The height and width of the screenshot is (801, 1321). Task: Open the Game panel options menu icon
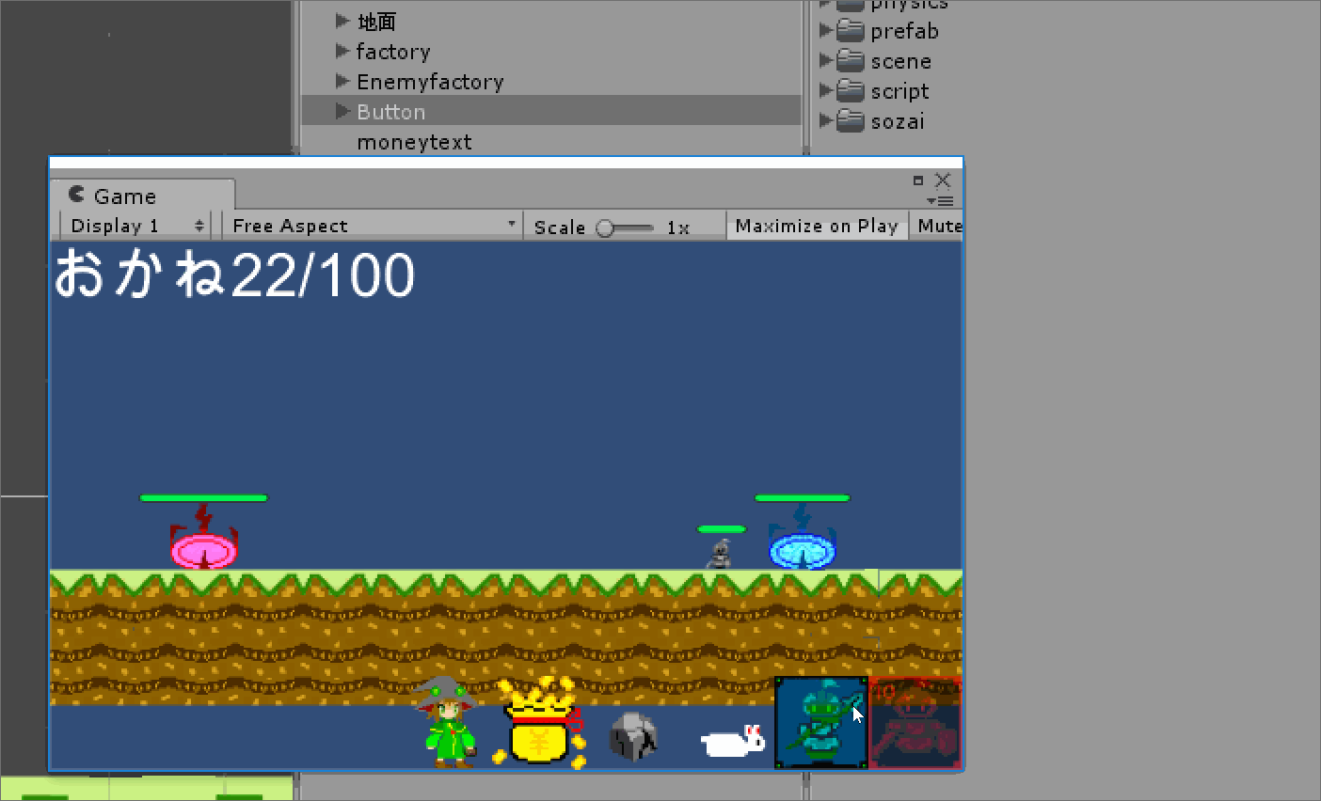pyautogui.click(x=940, y=200)
